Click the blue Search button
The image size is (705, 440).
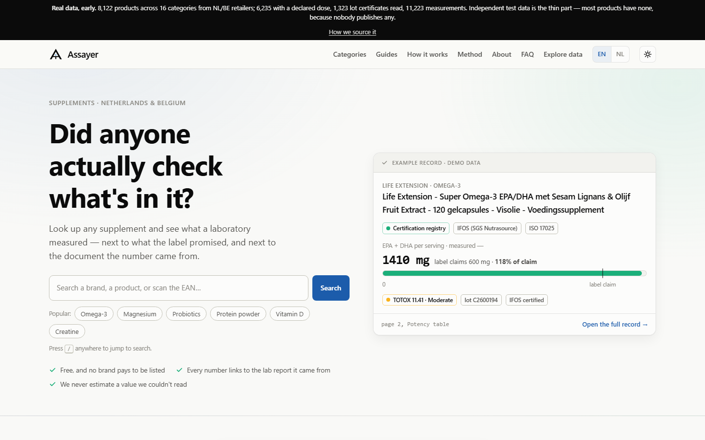(331, 288)
